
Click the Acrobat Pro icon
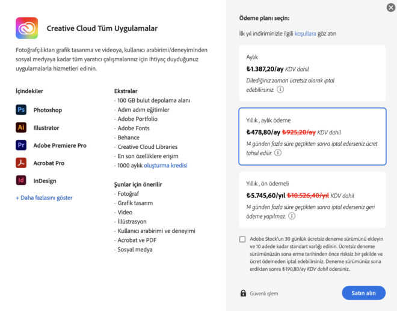pyautogui.click(x=21, y=163)
